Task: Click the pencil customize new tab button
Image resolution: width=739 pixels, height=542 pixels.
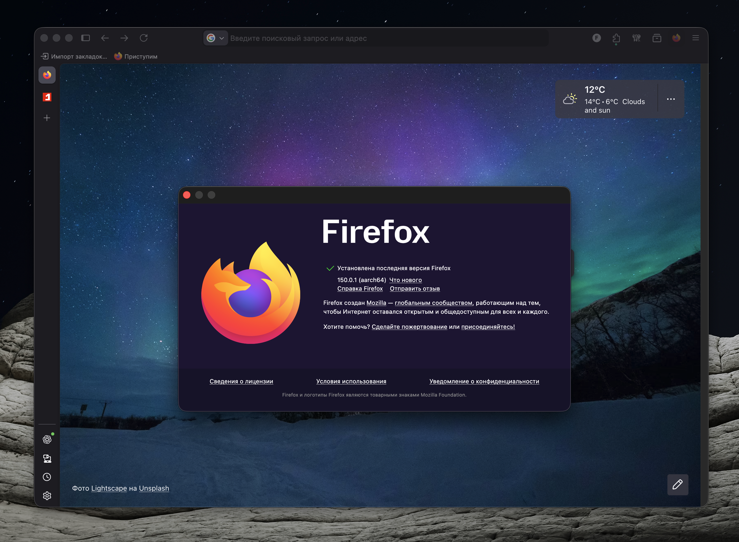Action: [x=677, y=484]
